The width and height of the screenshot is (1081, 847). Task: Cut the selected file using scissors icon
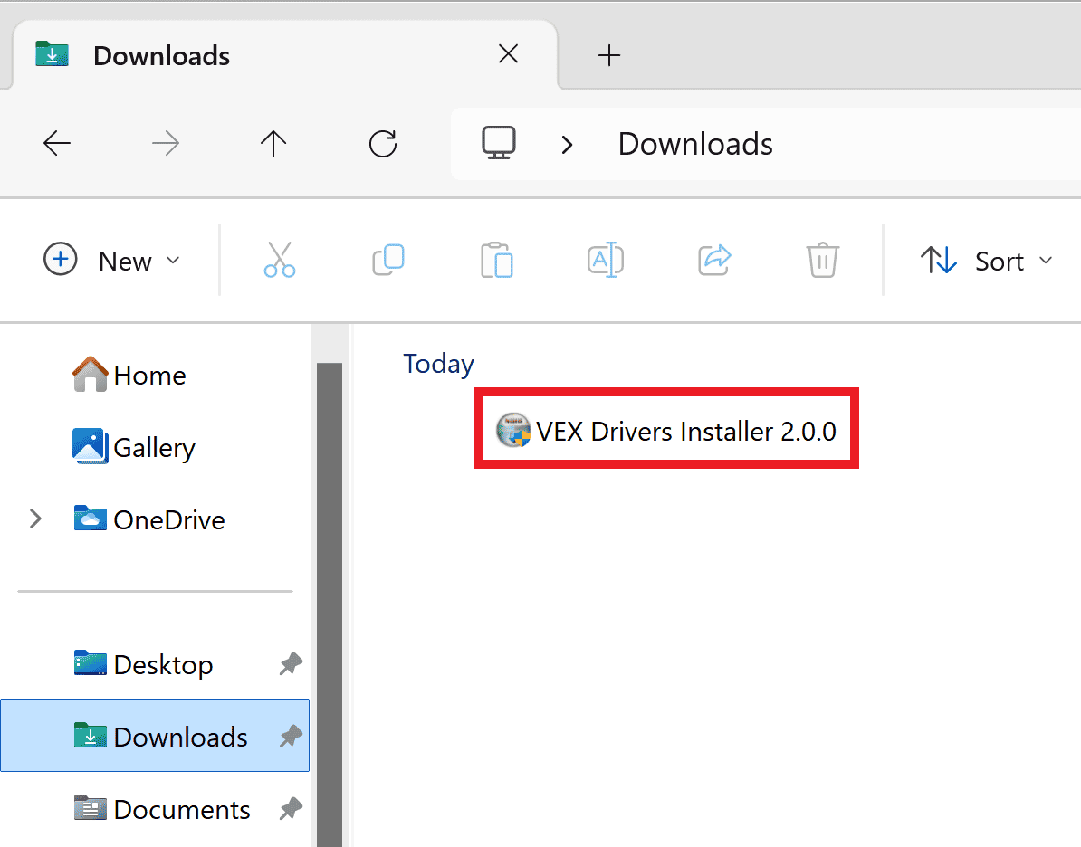click(279, 260)
